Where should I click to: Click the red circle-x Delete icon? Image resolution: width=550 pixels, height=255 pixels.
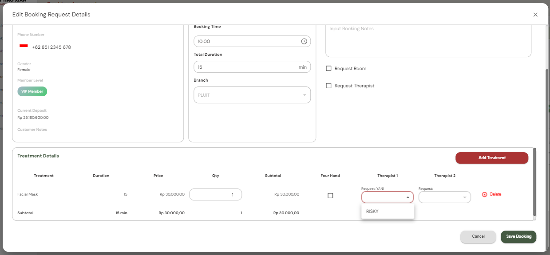click(x=484, y=194)
